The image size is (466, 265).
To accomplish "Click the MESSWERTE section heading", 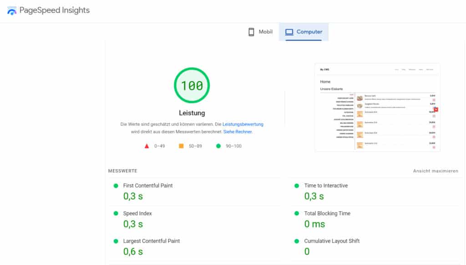I will (x=123, y=171).
